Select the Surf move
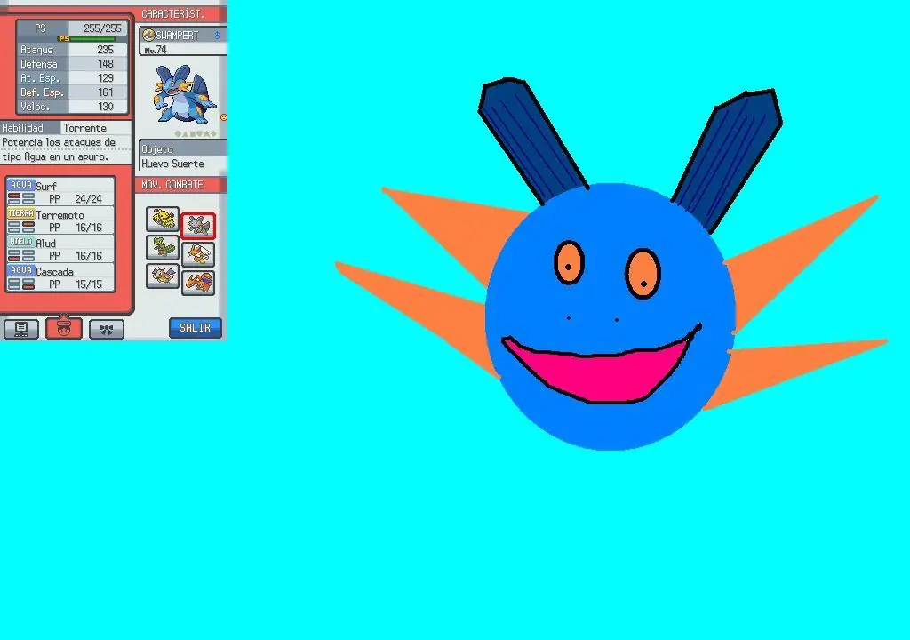 (61, 192)
